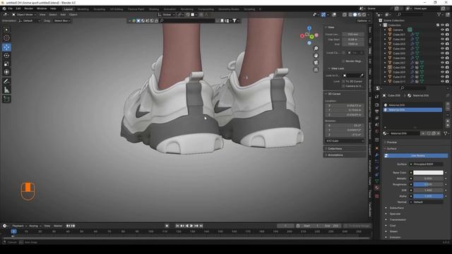Image resolution: width=452 pixels, height=254 pixels.
Task: Enable Lock Camera to View checkbox
Action: [x=343, y=86]
